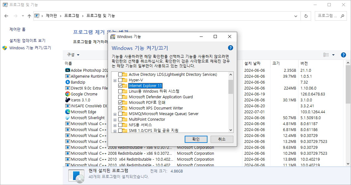Click the Internet Explorer 11 folder icon

125,86
